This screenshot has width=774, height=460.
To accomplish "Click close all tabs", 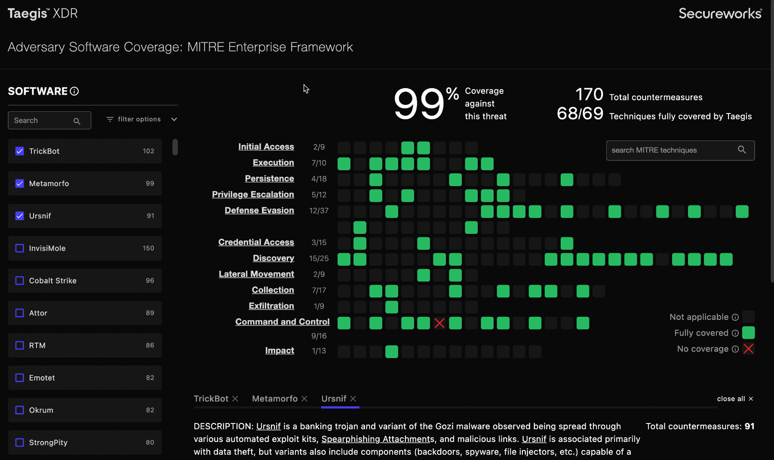I will point(735,399).
